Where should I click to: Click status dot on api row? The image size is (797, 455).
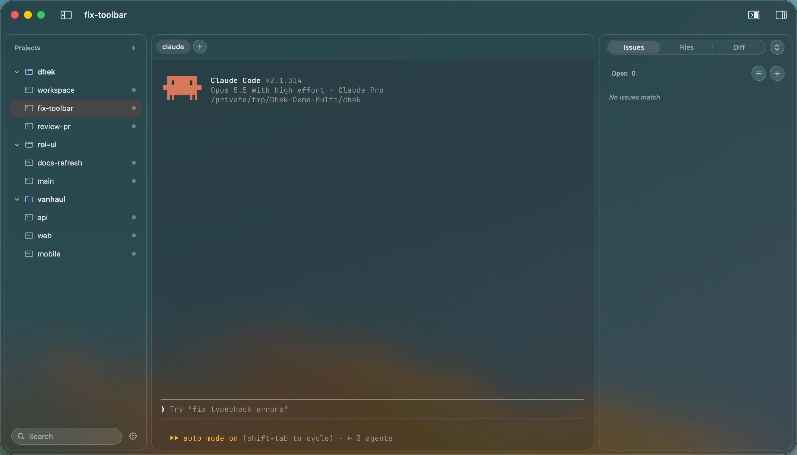click(134, 217)
